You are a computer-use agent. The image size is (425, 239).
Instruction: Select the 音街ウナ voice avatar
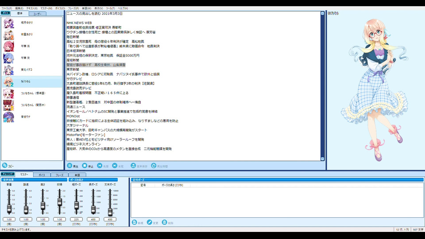point(9,117)
